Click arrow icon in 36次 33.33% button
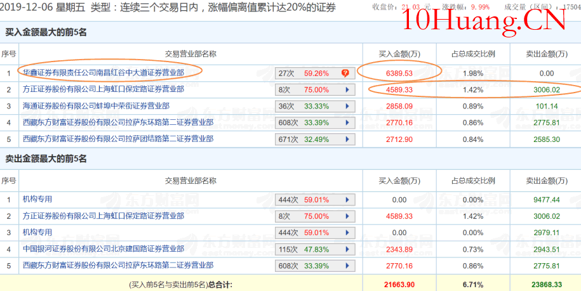581x291 pixels. point(347,107)
